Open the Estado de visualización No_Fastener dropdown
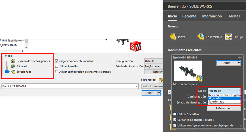The width and height of the screenshot is (246, 132). (153, 66)
